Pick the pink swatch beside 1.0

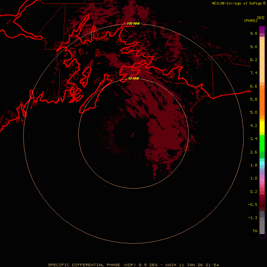[262, 180]
